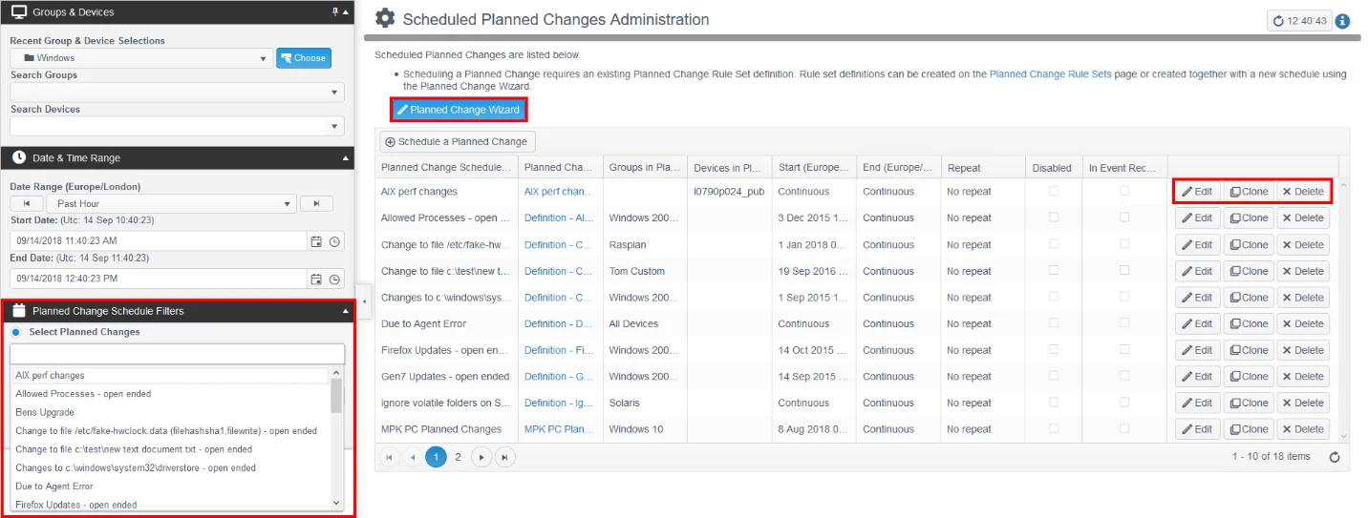Clone the AIX perf changes schedule

[x=1250, y=192]
